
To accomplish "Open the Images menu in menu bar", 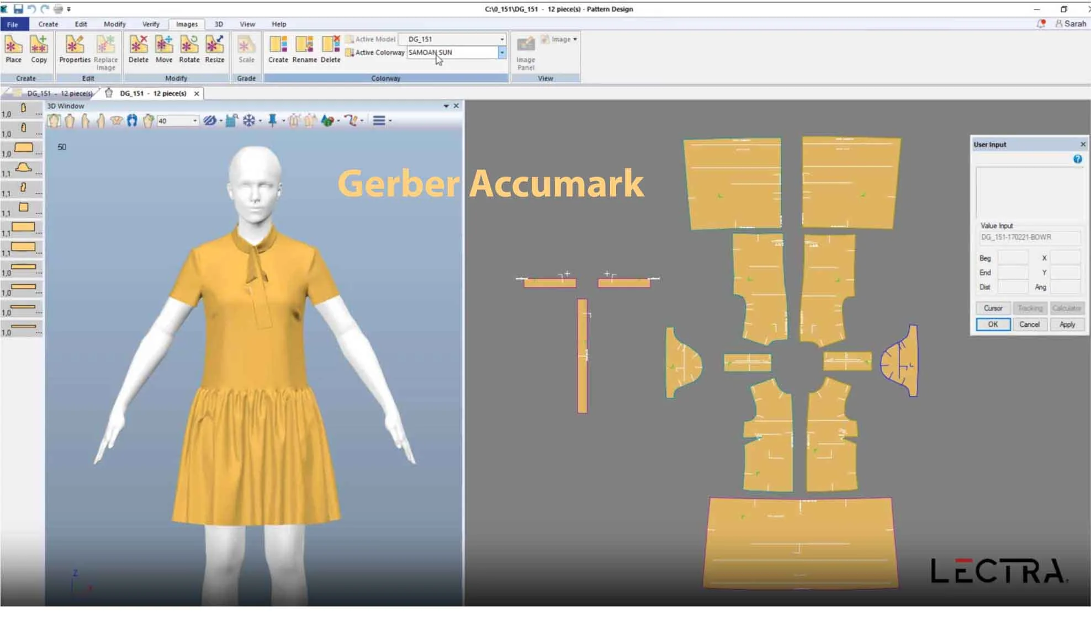I will (x=186, y=24).
